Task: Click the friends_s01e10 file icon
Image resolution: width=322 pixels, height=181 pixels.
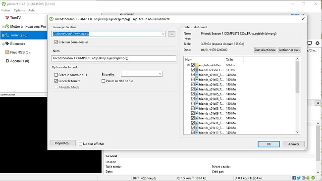Action: 197,118
